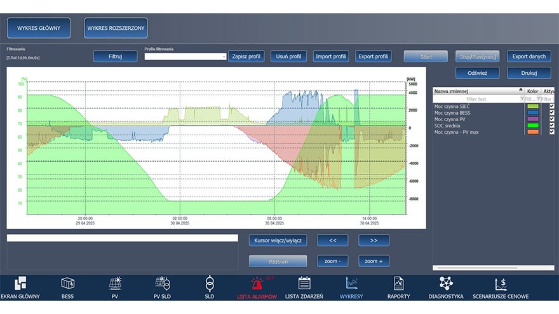Click the blue Moc czynna BESS color swatch

tap(532, 112)
